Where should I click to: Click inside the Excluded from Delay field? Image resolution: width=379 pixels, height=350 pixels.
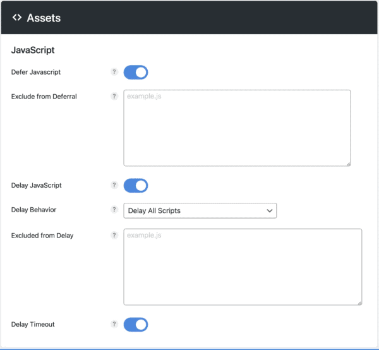coord(243,267)
